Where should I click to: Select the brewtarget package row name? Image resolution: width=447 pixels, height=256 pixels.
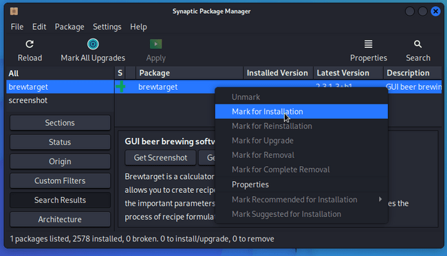(x=158, y=87)
